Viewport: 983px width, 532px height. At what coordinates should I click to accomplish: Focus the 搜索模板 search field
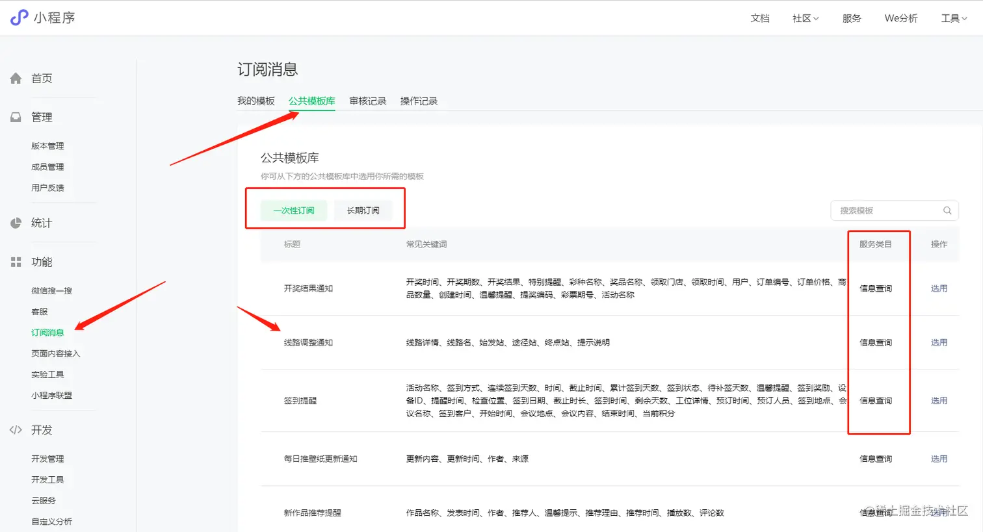pyautogui.click(x=895, y=210)
